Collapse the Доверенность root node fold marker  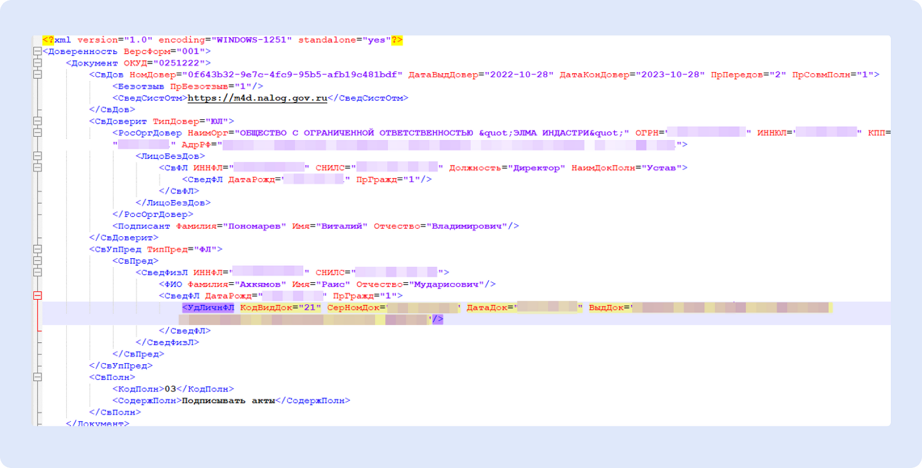[x=37, y=51]
